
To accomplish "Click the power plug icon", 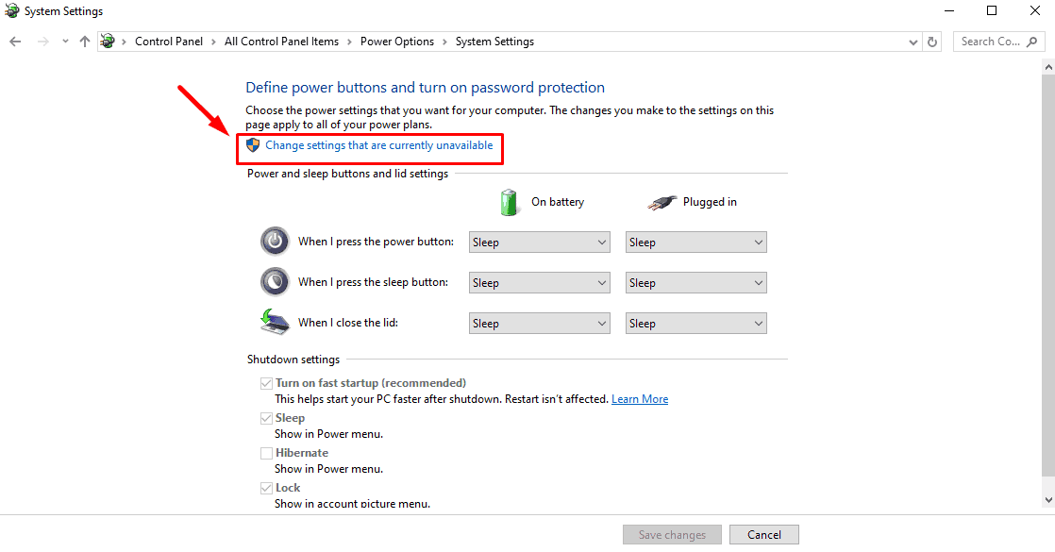I will pos(662,202).
